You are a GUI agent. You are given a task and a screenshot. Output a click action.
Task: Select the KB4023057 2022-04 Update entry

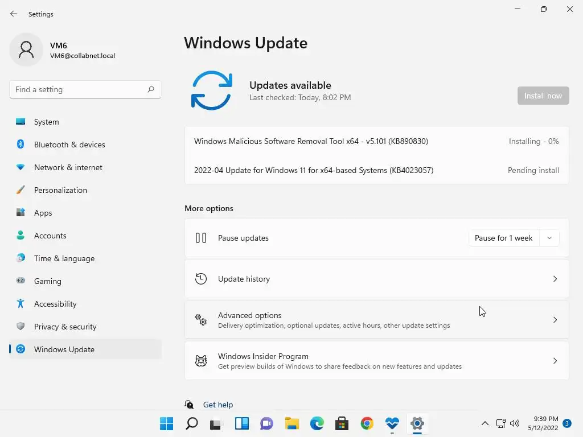(376, 170)
